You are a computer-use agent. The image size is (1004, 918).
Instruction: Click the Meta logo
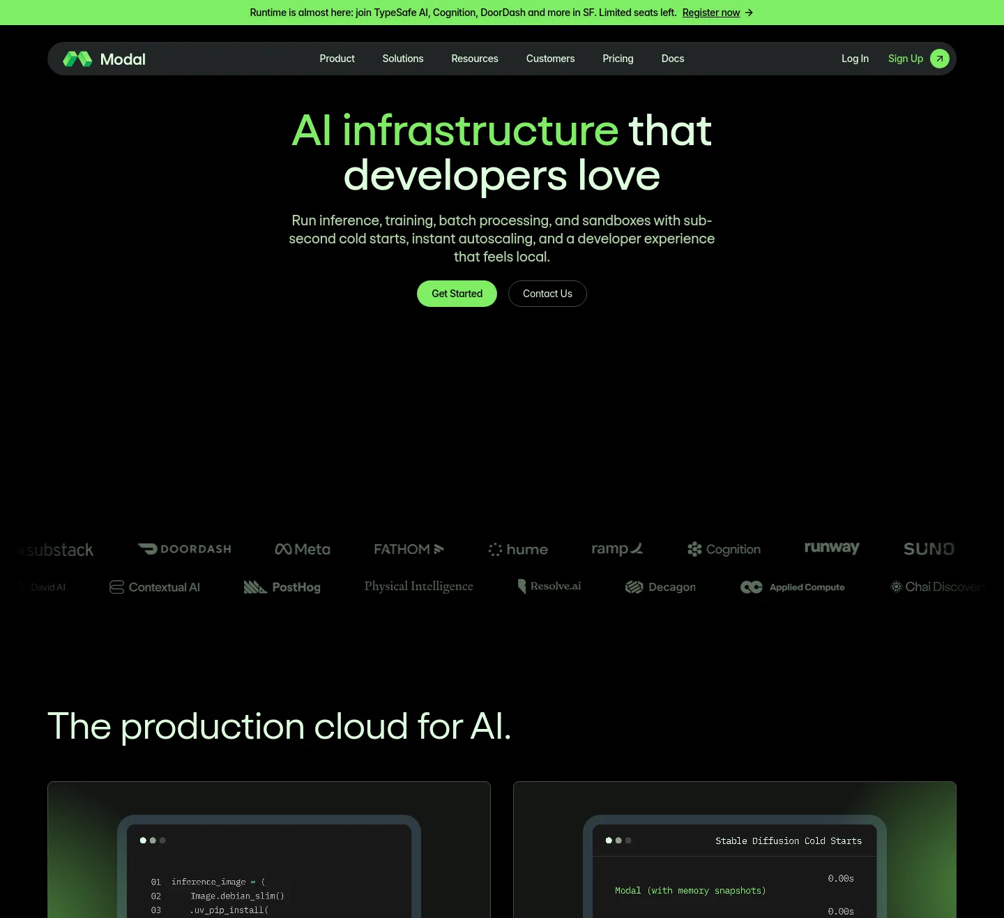pos(303,549)
